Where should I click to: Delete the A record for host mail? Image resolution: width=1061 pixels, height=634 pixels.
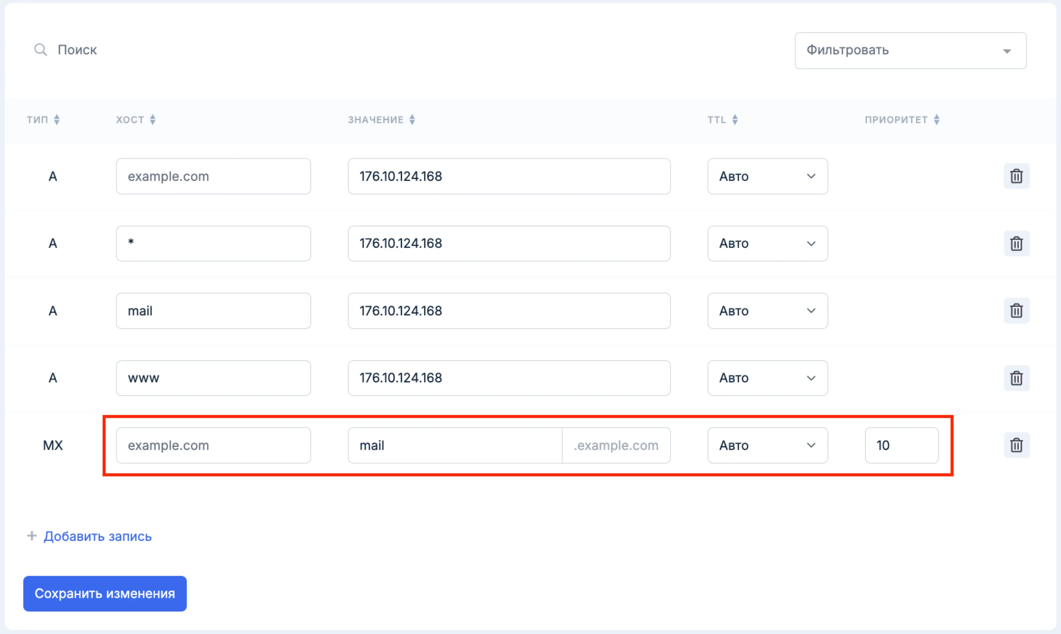pyautogui.click(x=1016, y=311)
